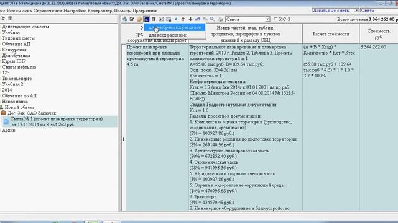Select Новый объект tree node
Viewport: 398px width, 223px height.
click(x=19, y=107)
